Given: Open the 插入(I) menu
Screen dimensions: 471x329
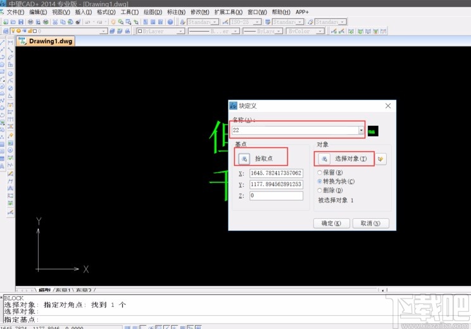Looking at the screenshot, I should [84, 12].
